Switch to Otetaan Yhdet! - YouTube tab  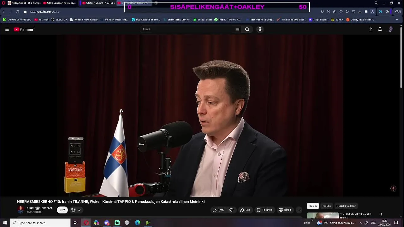pyautogui.click(x=98, y=3)
